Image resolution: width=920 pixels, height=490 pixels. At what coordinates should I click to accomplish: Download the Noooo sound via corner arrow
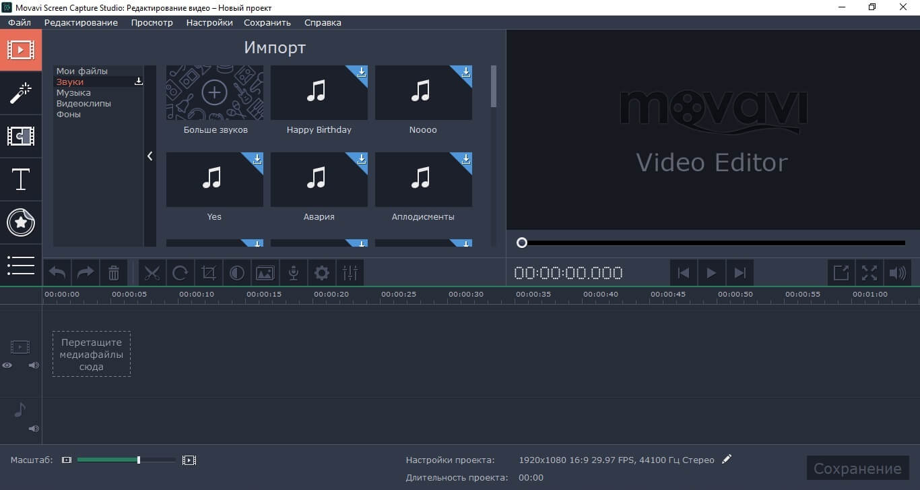pyautogui.click(x=466, y=72)
